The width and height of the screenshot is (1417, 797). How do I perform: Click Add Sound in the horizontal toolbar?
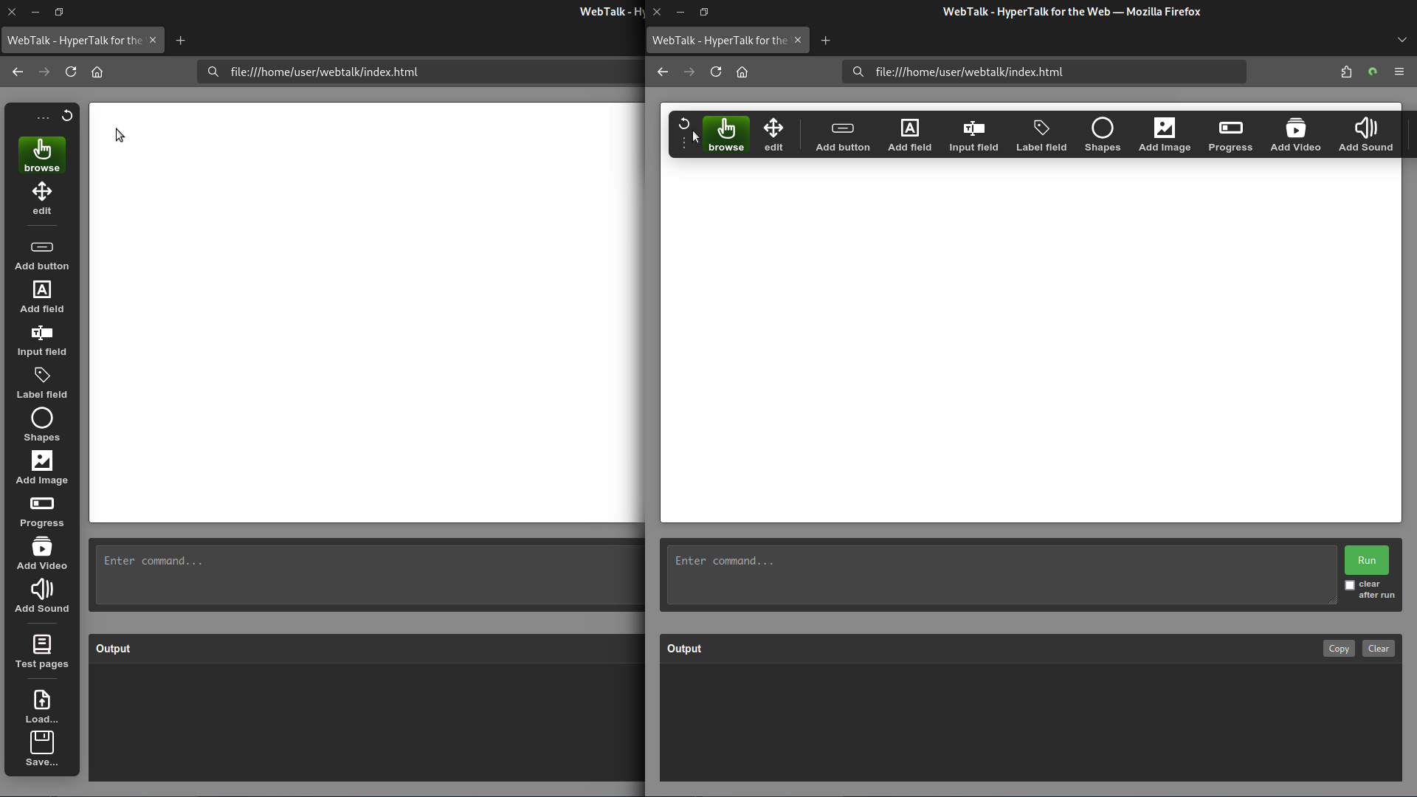point(1365,135)
